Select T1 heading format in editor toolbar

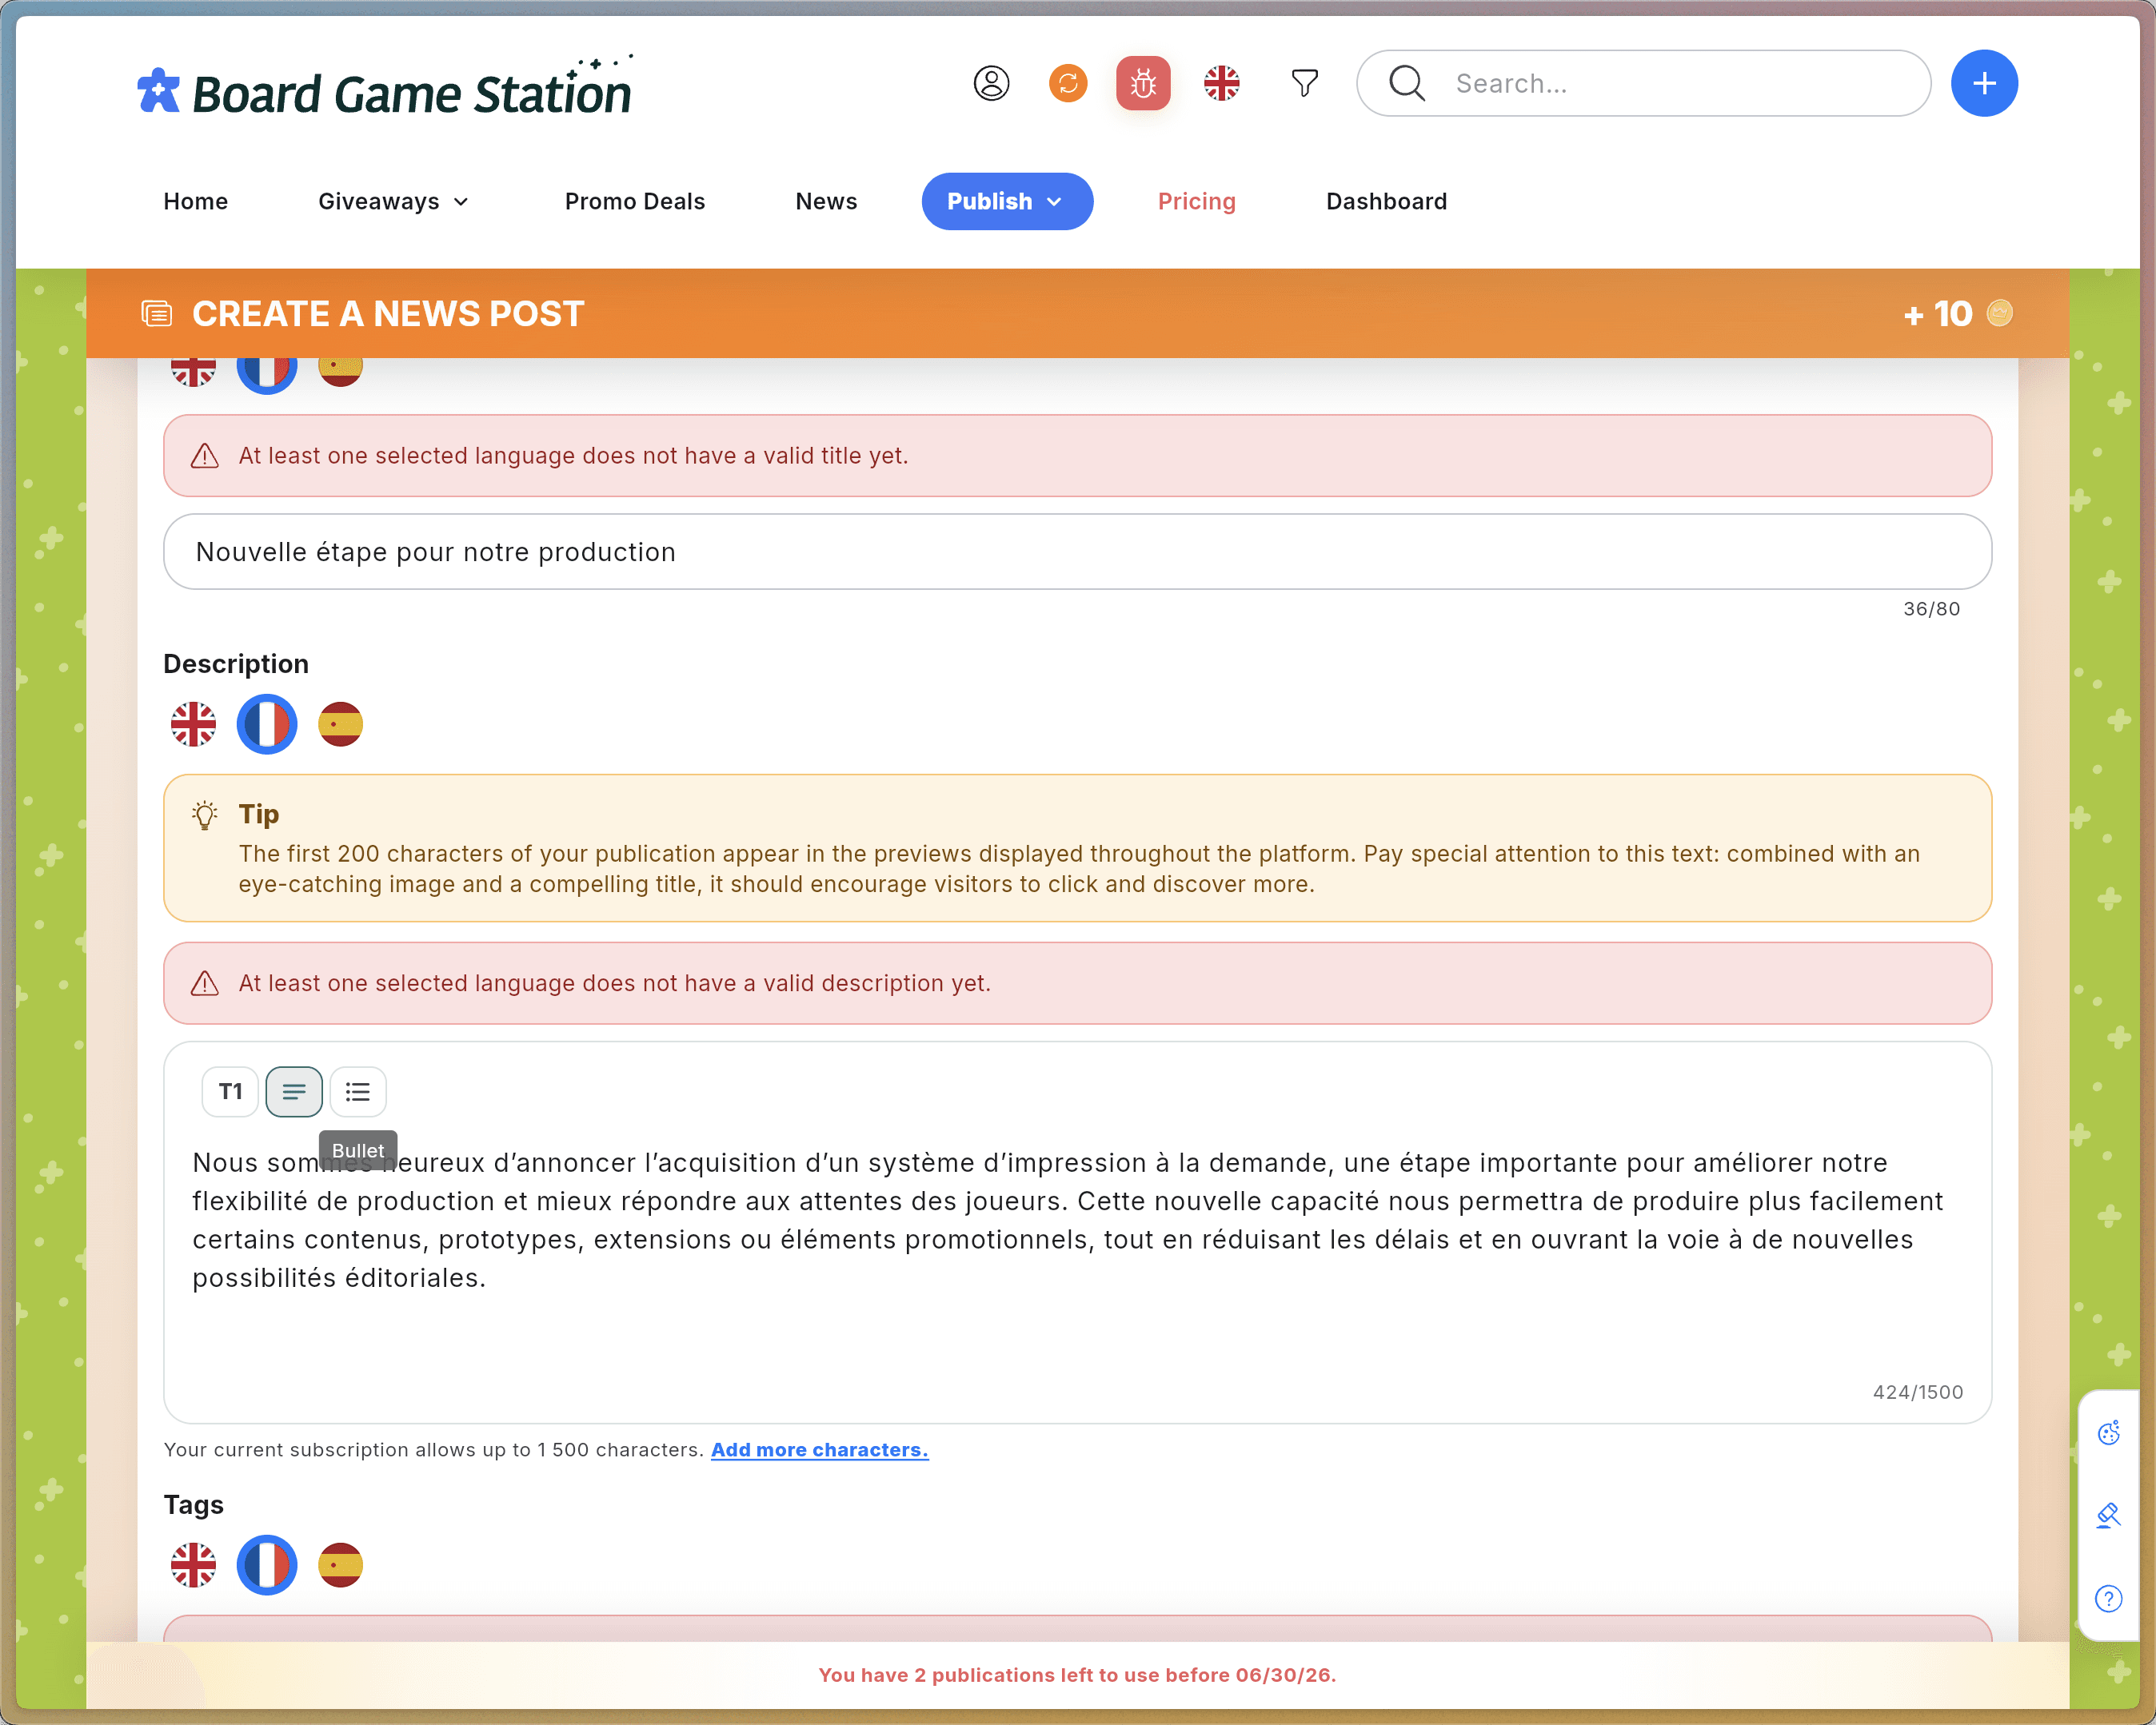click(x=230, y=1091)
